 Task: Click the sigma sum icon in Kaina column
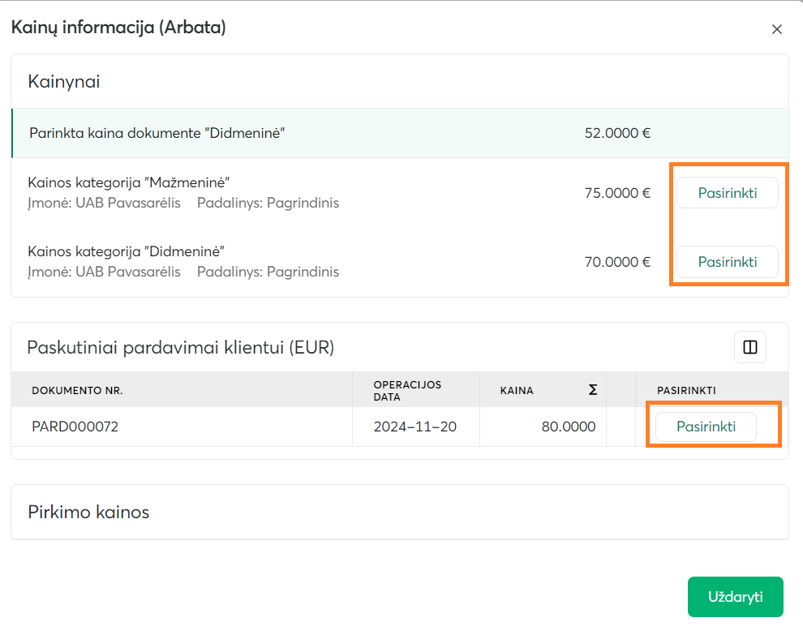pos(593,390)
